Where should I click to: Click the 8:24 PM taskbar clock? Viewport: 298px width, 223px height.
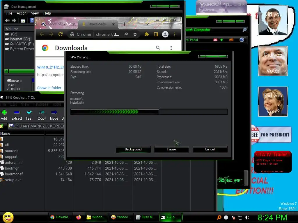(272, 217)
